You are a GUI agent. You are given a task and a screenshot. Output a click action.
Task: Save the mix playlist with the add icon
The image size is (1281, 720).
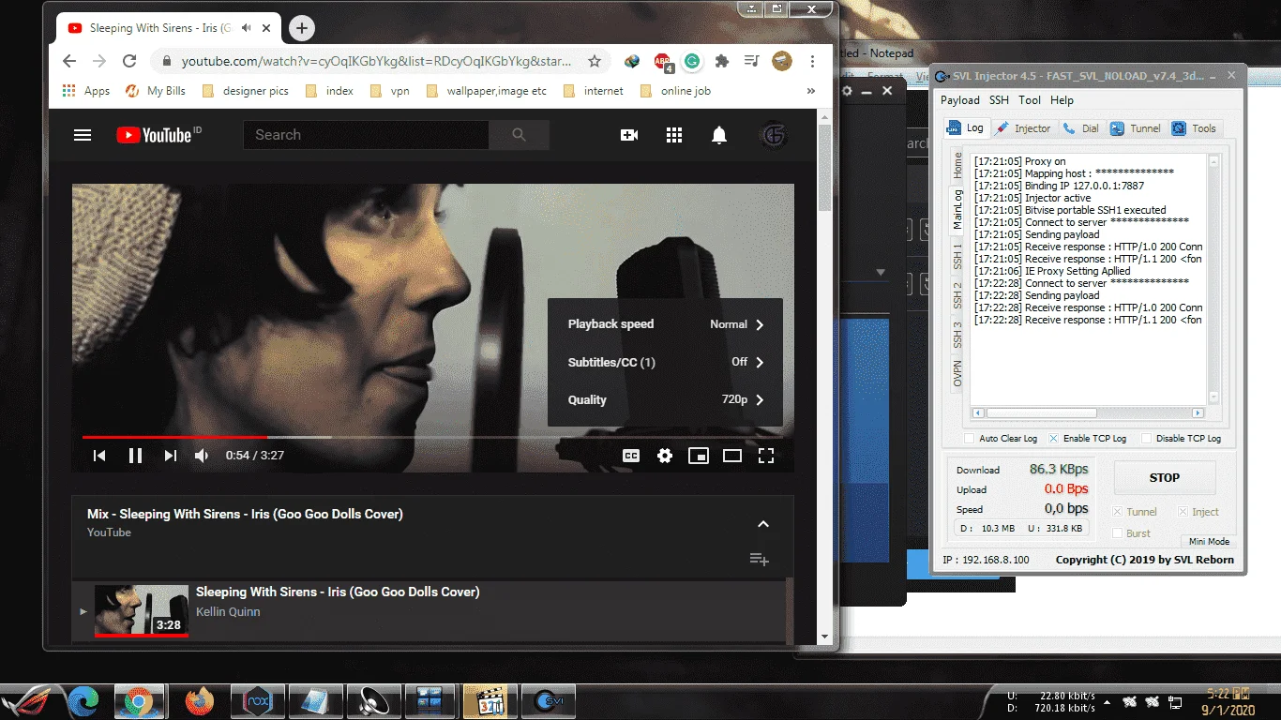[760, 560]
